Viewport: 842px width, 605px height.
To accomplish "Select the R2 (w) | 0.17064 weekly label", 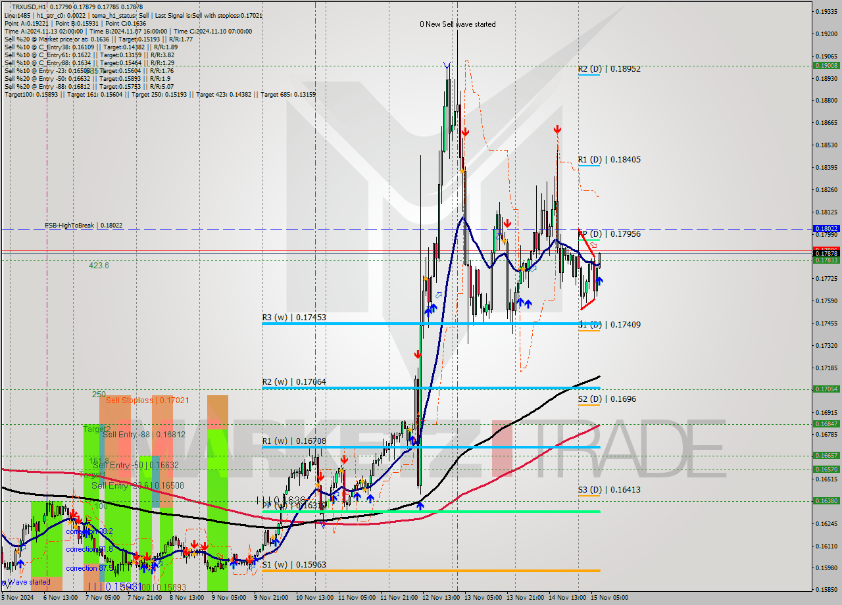I will pyautogui.click(x=294, y=382).
